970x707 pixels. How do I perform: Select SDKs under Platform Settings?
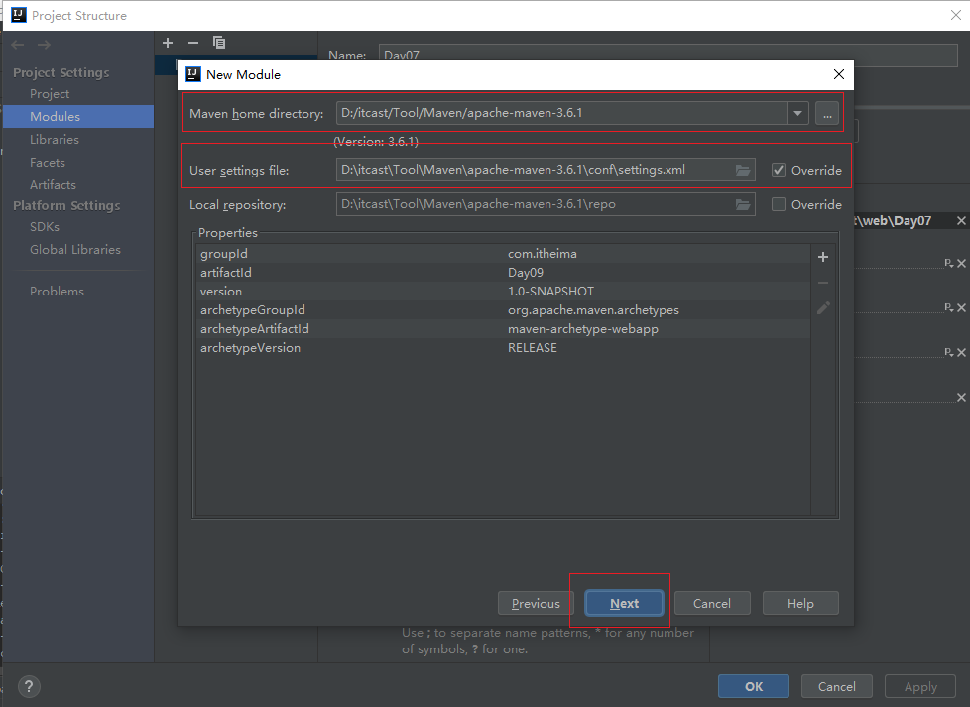(45, 227)
